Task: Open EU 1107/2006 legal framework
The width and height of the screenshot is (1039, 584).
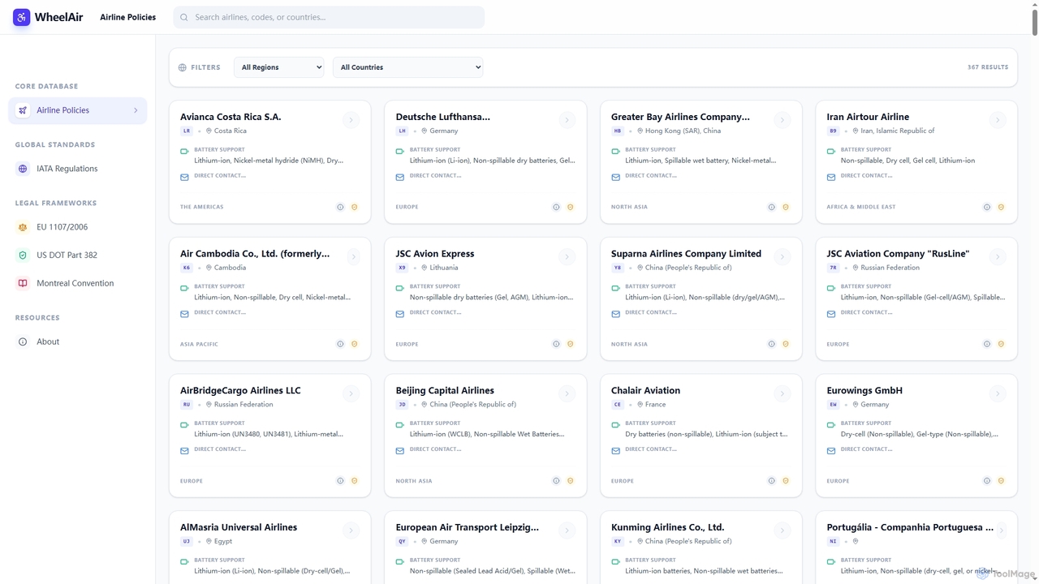Action: pyautogui.click(x=78, y=227)
